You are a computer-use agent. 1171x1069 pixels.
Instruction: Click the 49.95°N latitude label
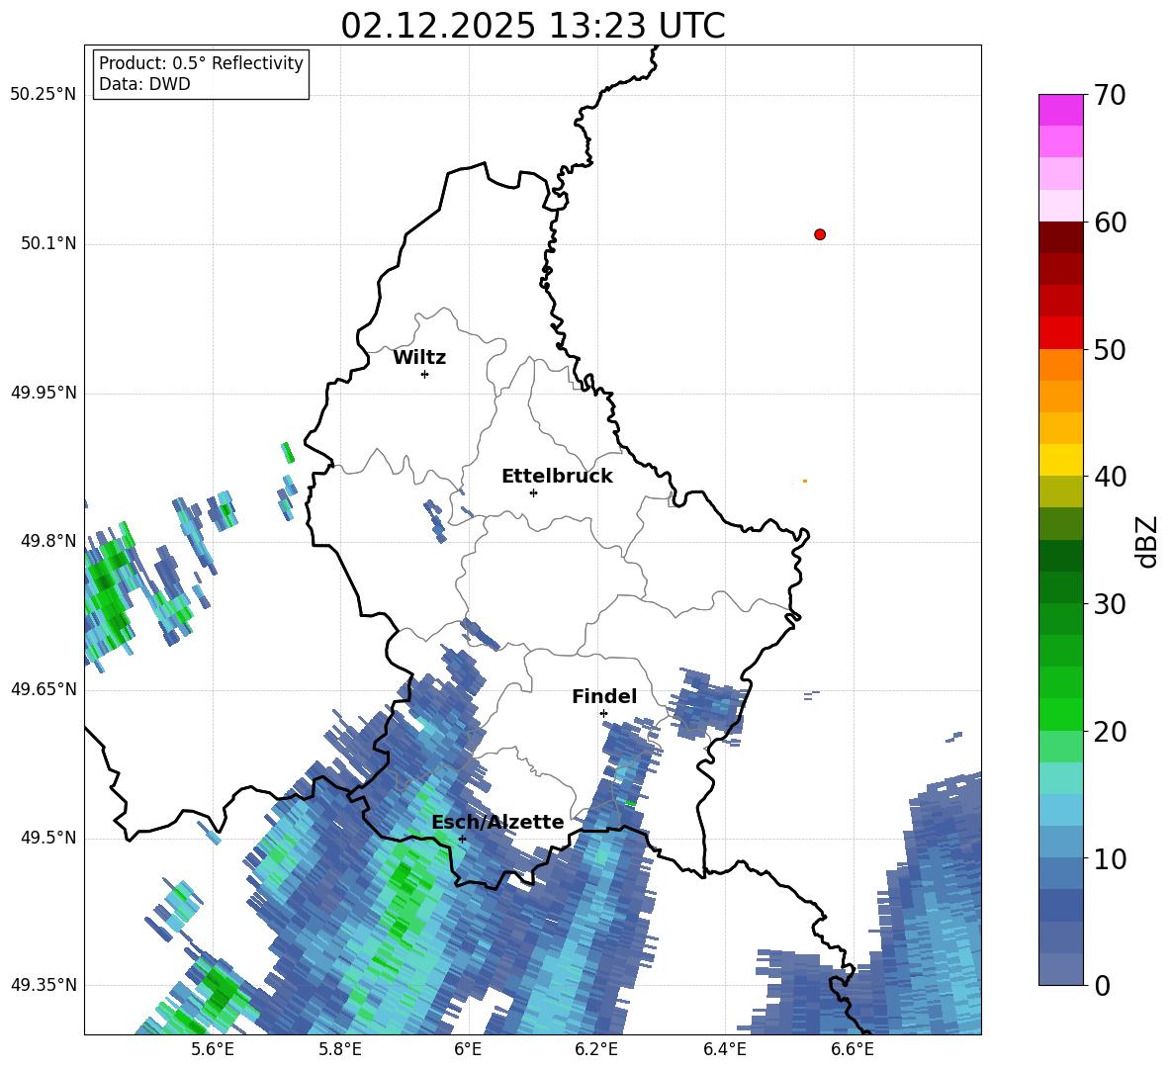coord(43,392)
